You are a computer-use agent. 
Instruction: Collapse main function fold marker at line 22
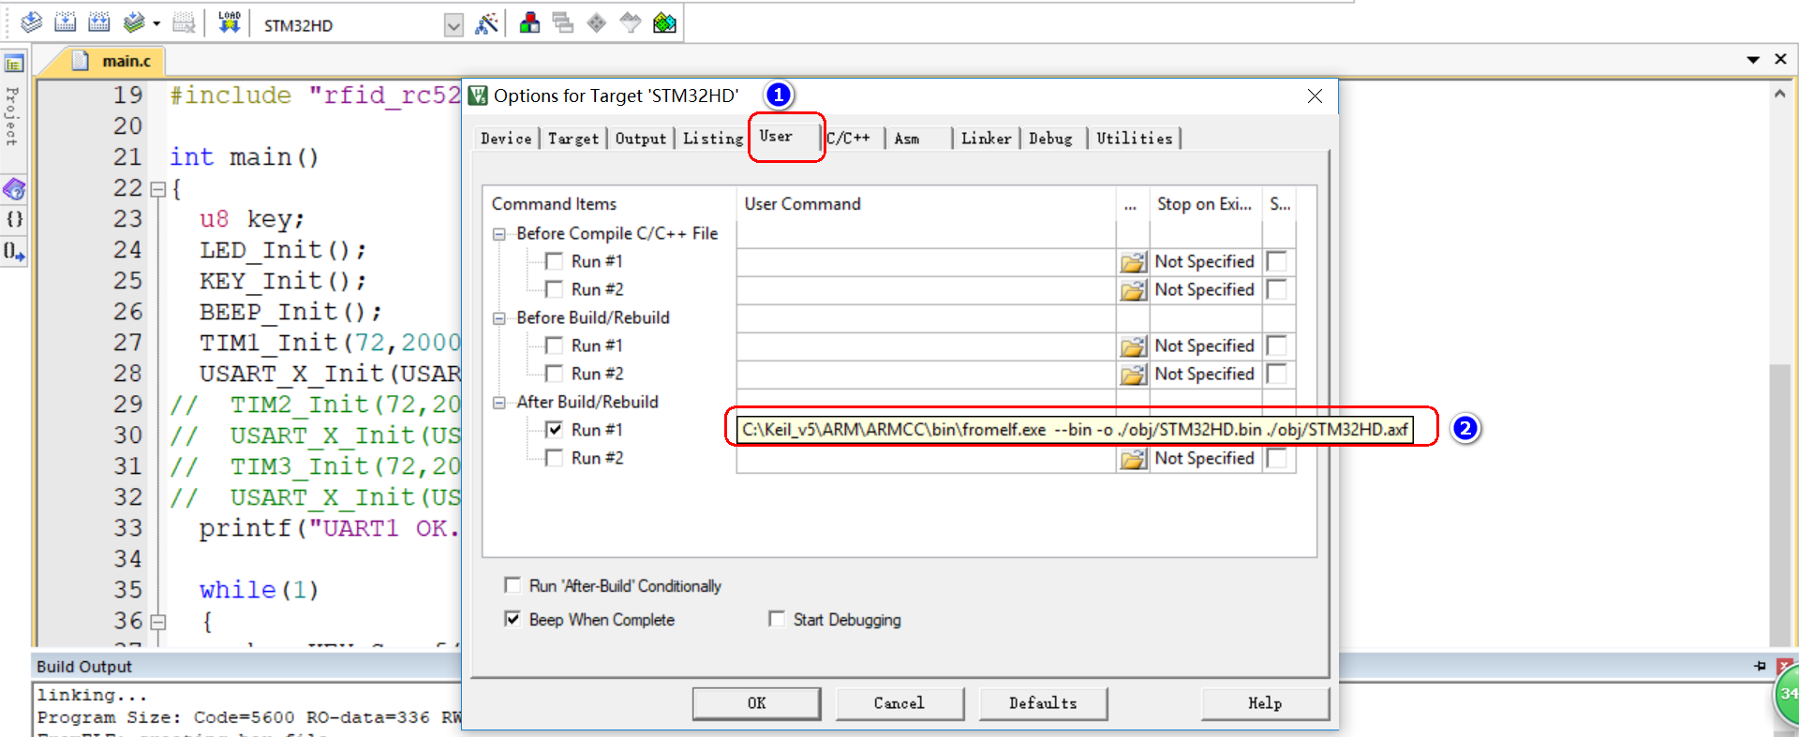(158, 189)
